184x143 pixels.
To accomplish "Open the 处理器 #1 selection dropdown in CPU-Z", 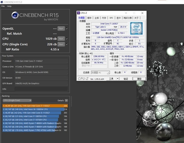I will coord(100,73).
